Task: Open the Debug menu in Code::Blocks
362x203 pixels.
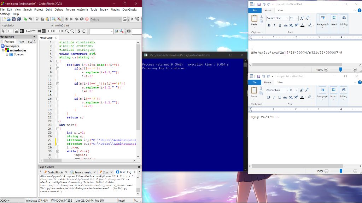Action: 59,10
